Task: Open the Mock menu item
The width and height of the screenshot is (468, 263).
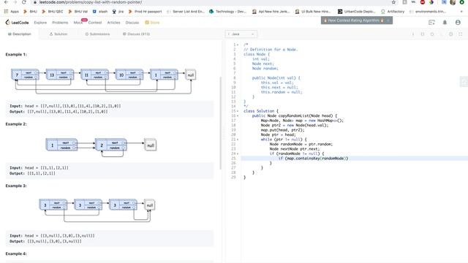Action: tap(78, 23)
